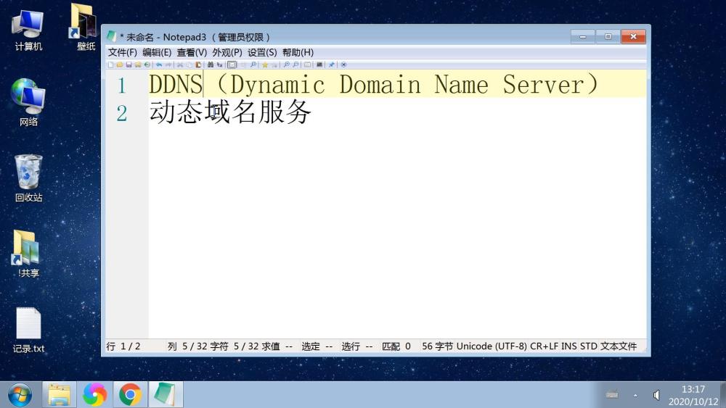Screen dimensions: 726x408
Task: Click the 匹配 0 status entry
Action: click(396, 346)
